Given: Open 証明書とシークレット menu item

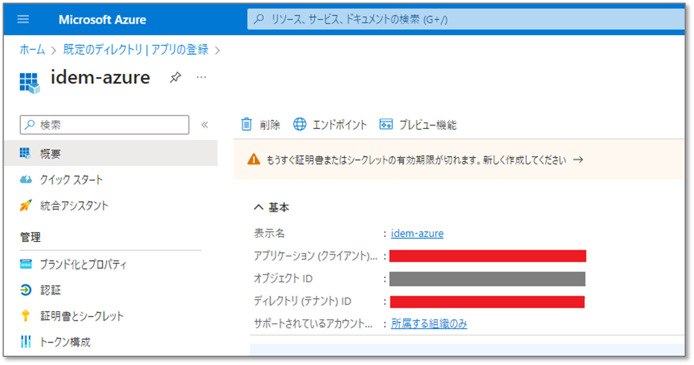Looking at the screenshot, I should 82,316.
